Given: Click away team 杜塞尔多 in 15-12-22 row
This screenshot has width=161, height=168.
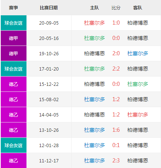Looking at the screenshot, I should point(138,84).
